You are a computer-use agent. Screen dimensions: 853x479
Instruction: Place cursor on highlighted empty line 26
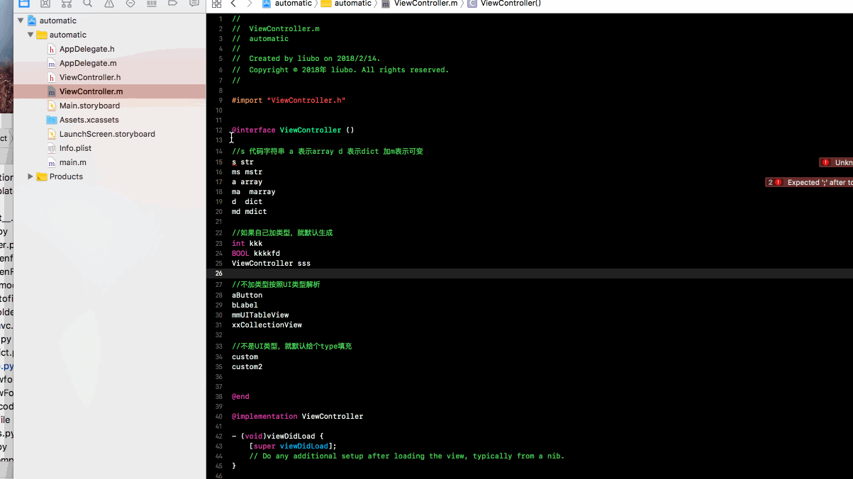click(530, 274)
